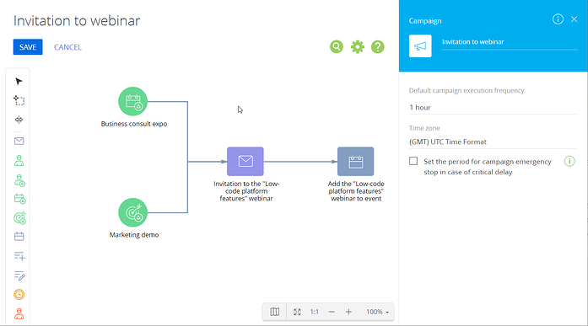Pick the orange exit-audience toolbar element
The height and width of the screenshot is (326, 588).
(19, 313)
